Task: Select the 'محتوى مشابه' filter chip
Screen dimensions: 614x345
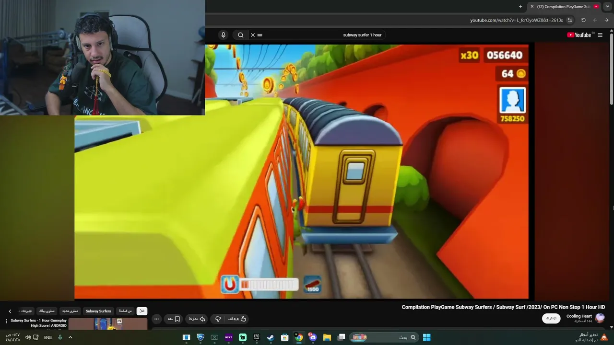Action: [70, 311]
